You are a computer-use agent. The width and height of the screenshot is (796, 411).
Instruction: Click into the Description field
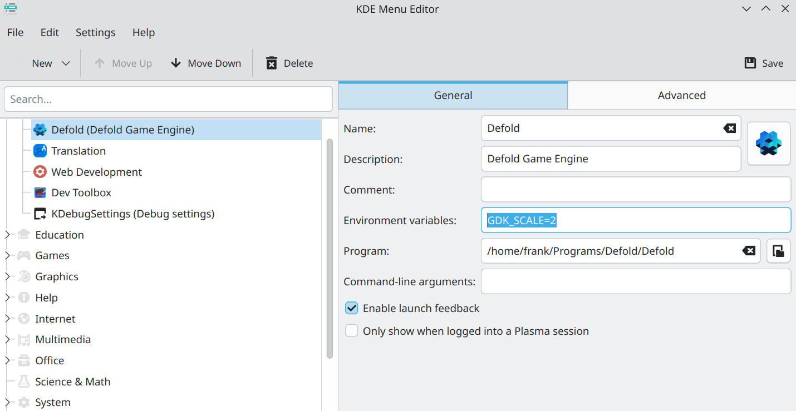pos(611,159)
